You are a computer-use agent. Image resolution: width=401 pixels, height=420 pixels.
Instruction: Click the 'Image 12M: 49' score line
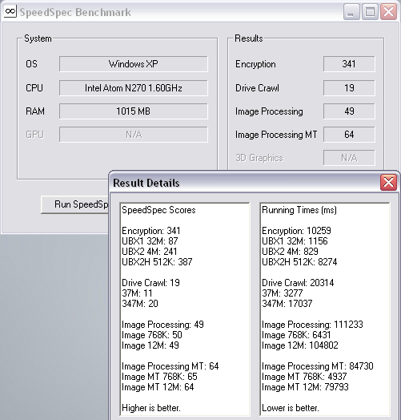(150, 345)
